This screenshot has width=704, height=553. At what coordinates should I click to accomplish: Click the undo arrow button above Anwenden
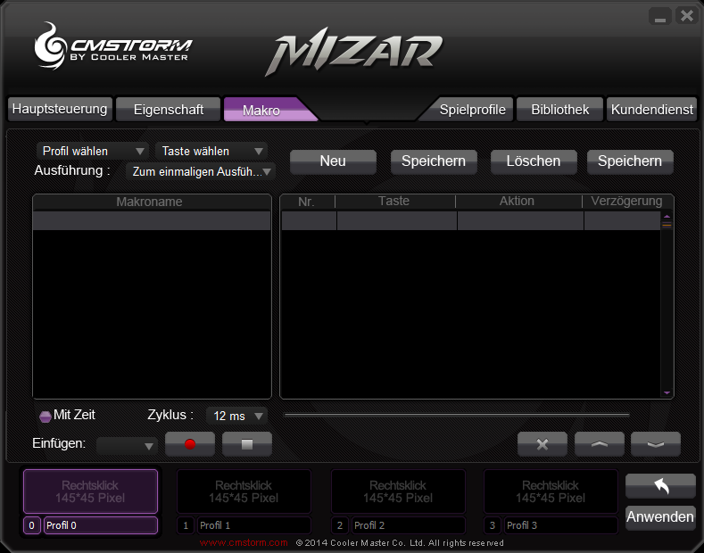coord(660,486)
